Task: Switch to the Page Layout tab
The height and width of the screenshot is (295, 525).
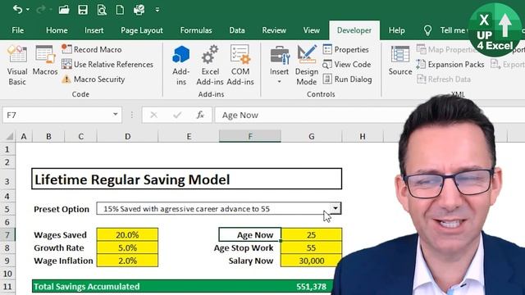Action: [142, 30]
